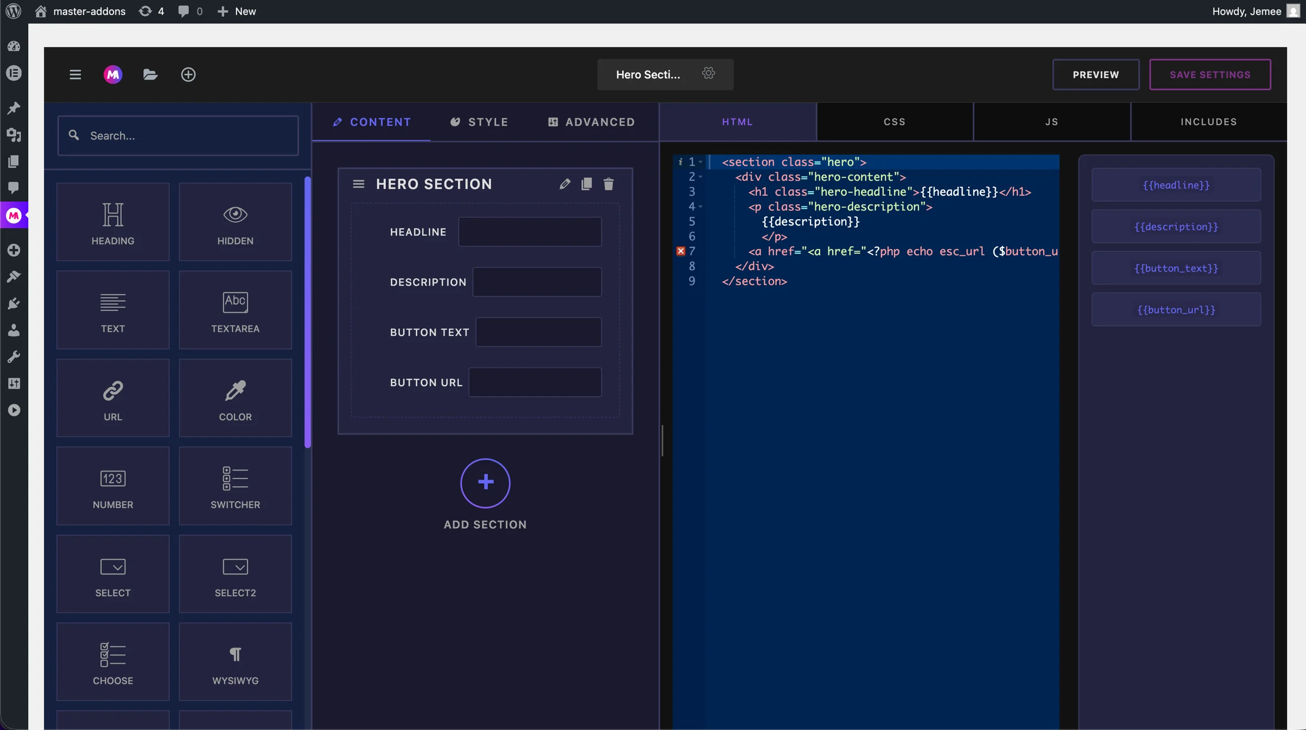Open the updates icon showing 4
This screenshot has width=1306, height=730.
click(151, 11)
